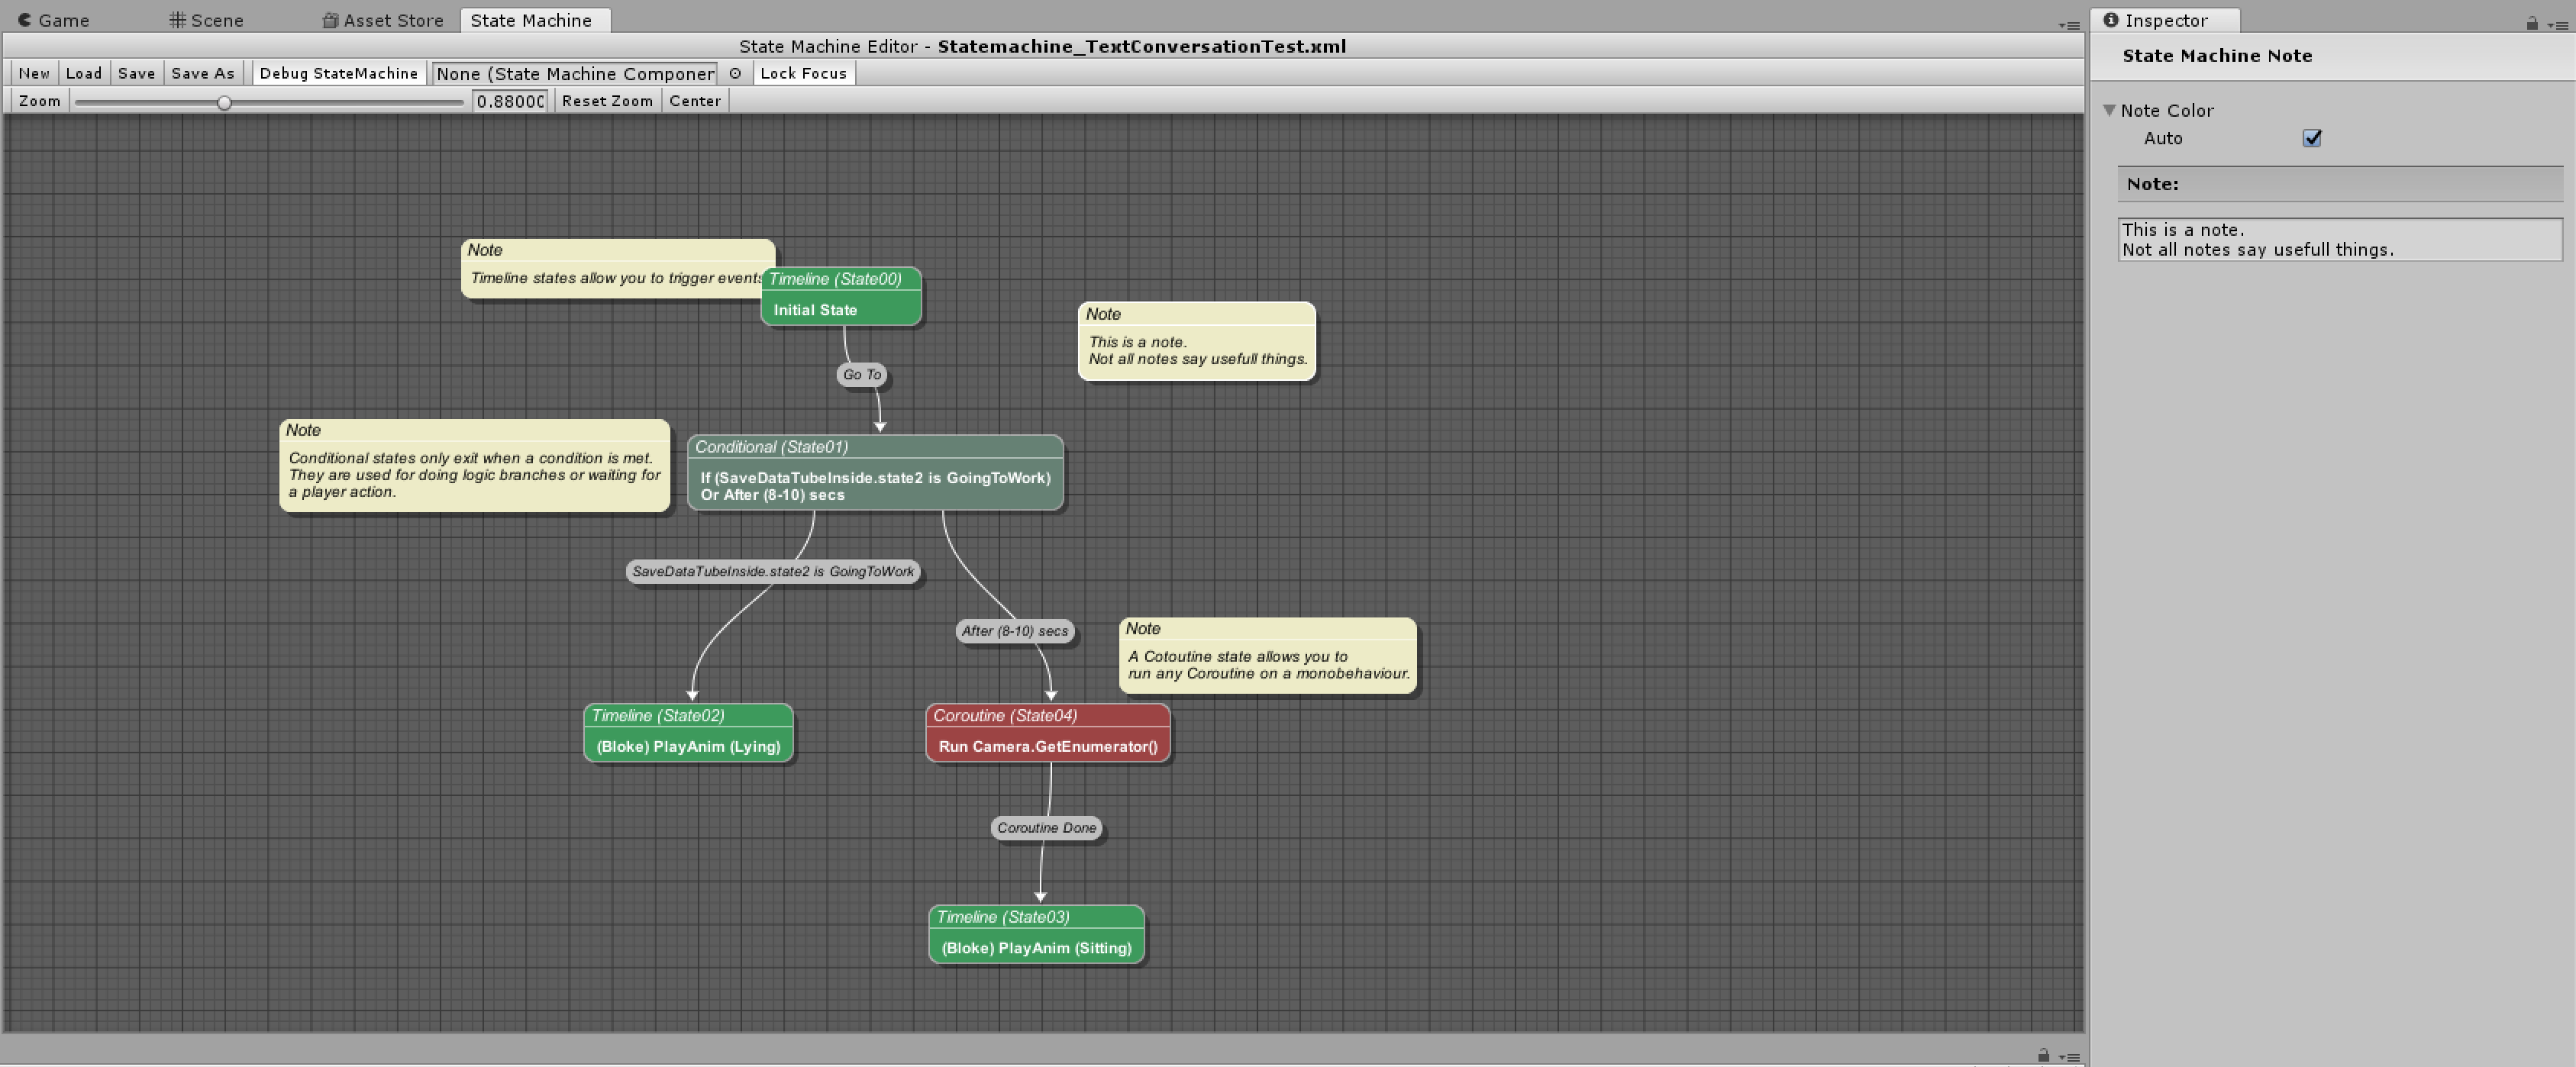Image resolution: width=2576 pixels, height=1067 pixels.
Task: Select the Coroutine (State04) node
Action: pyautogui.click(x=1047, y=732)
